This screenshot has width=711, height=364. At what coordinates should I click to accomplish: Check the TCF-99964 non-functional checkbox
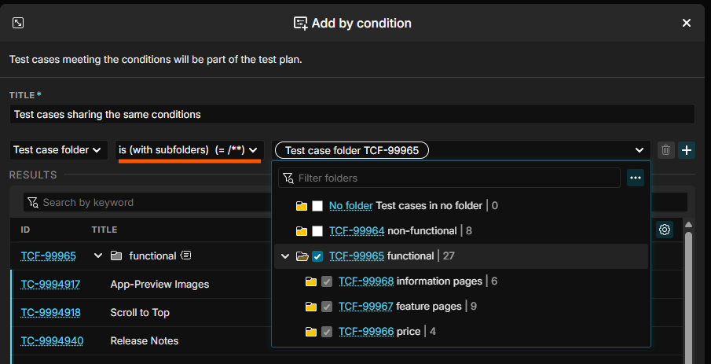[317, 231]
